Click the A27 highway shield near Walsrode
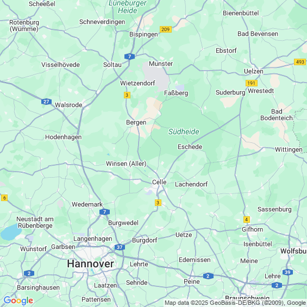This screenshot has width=307, height=307. tap(46, 102)
